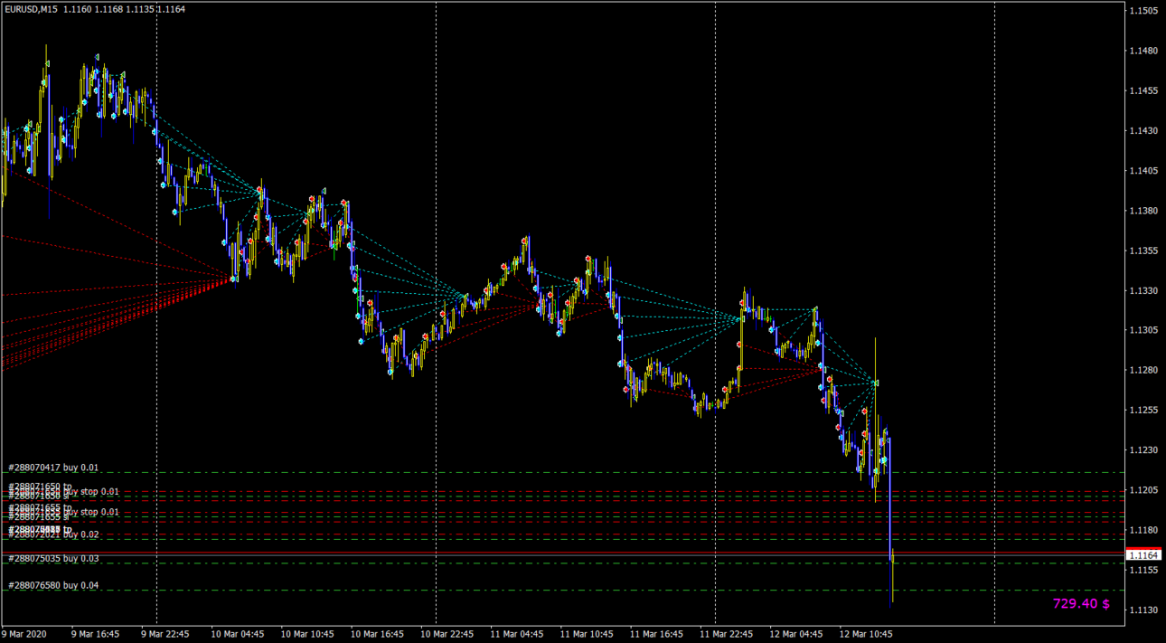
Task: Click the 11 Mar 22:45 time label
Action: [x=726, y=634]
